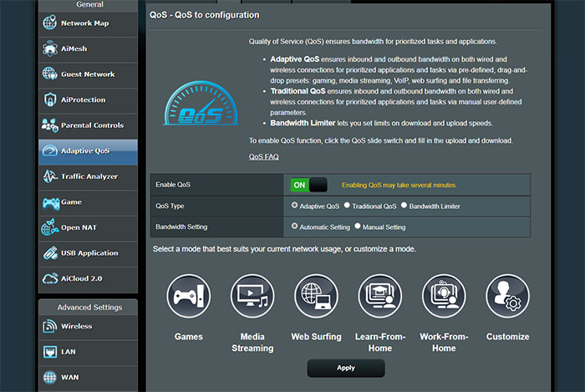Image resolution: width=585 pixels, height=392 pixels.
Task: Open the AiProtection menu label
Action: point(84,100)
